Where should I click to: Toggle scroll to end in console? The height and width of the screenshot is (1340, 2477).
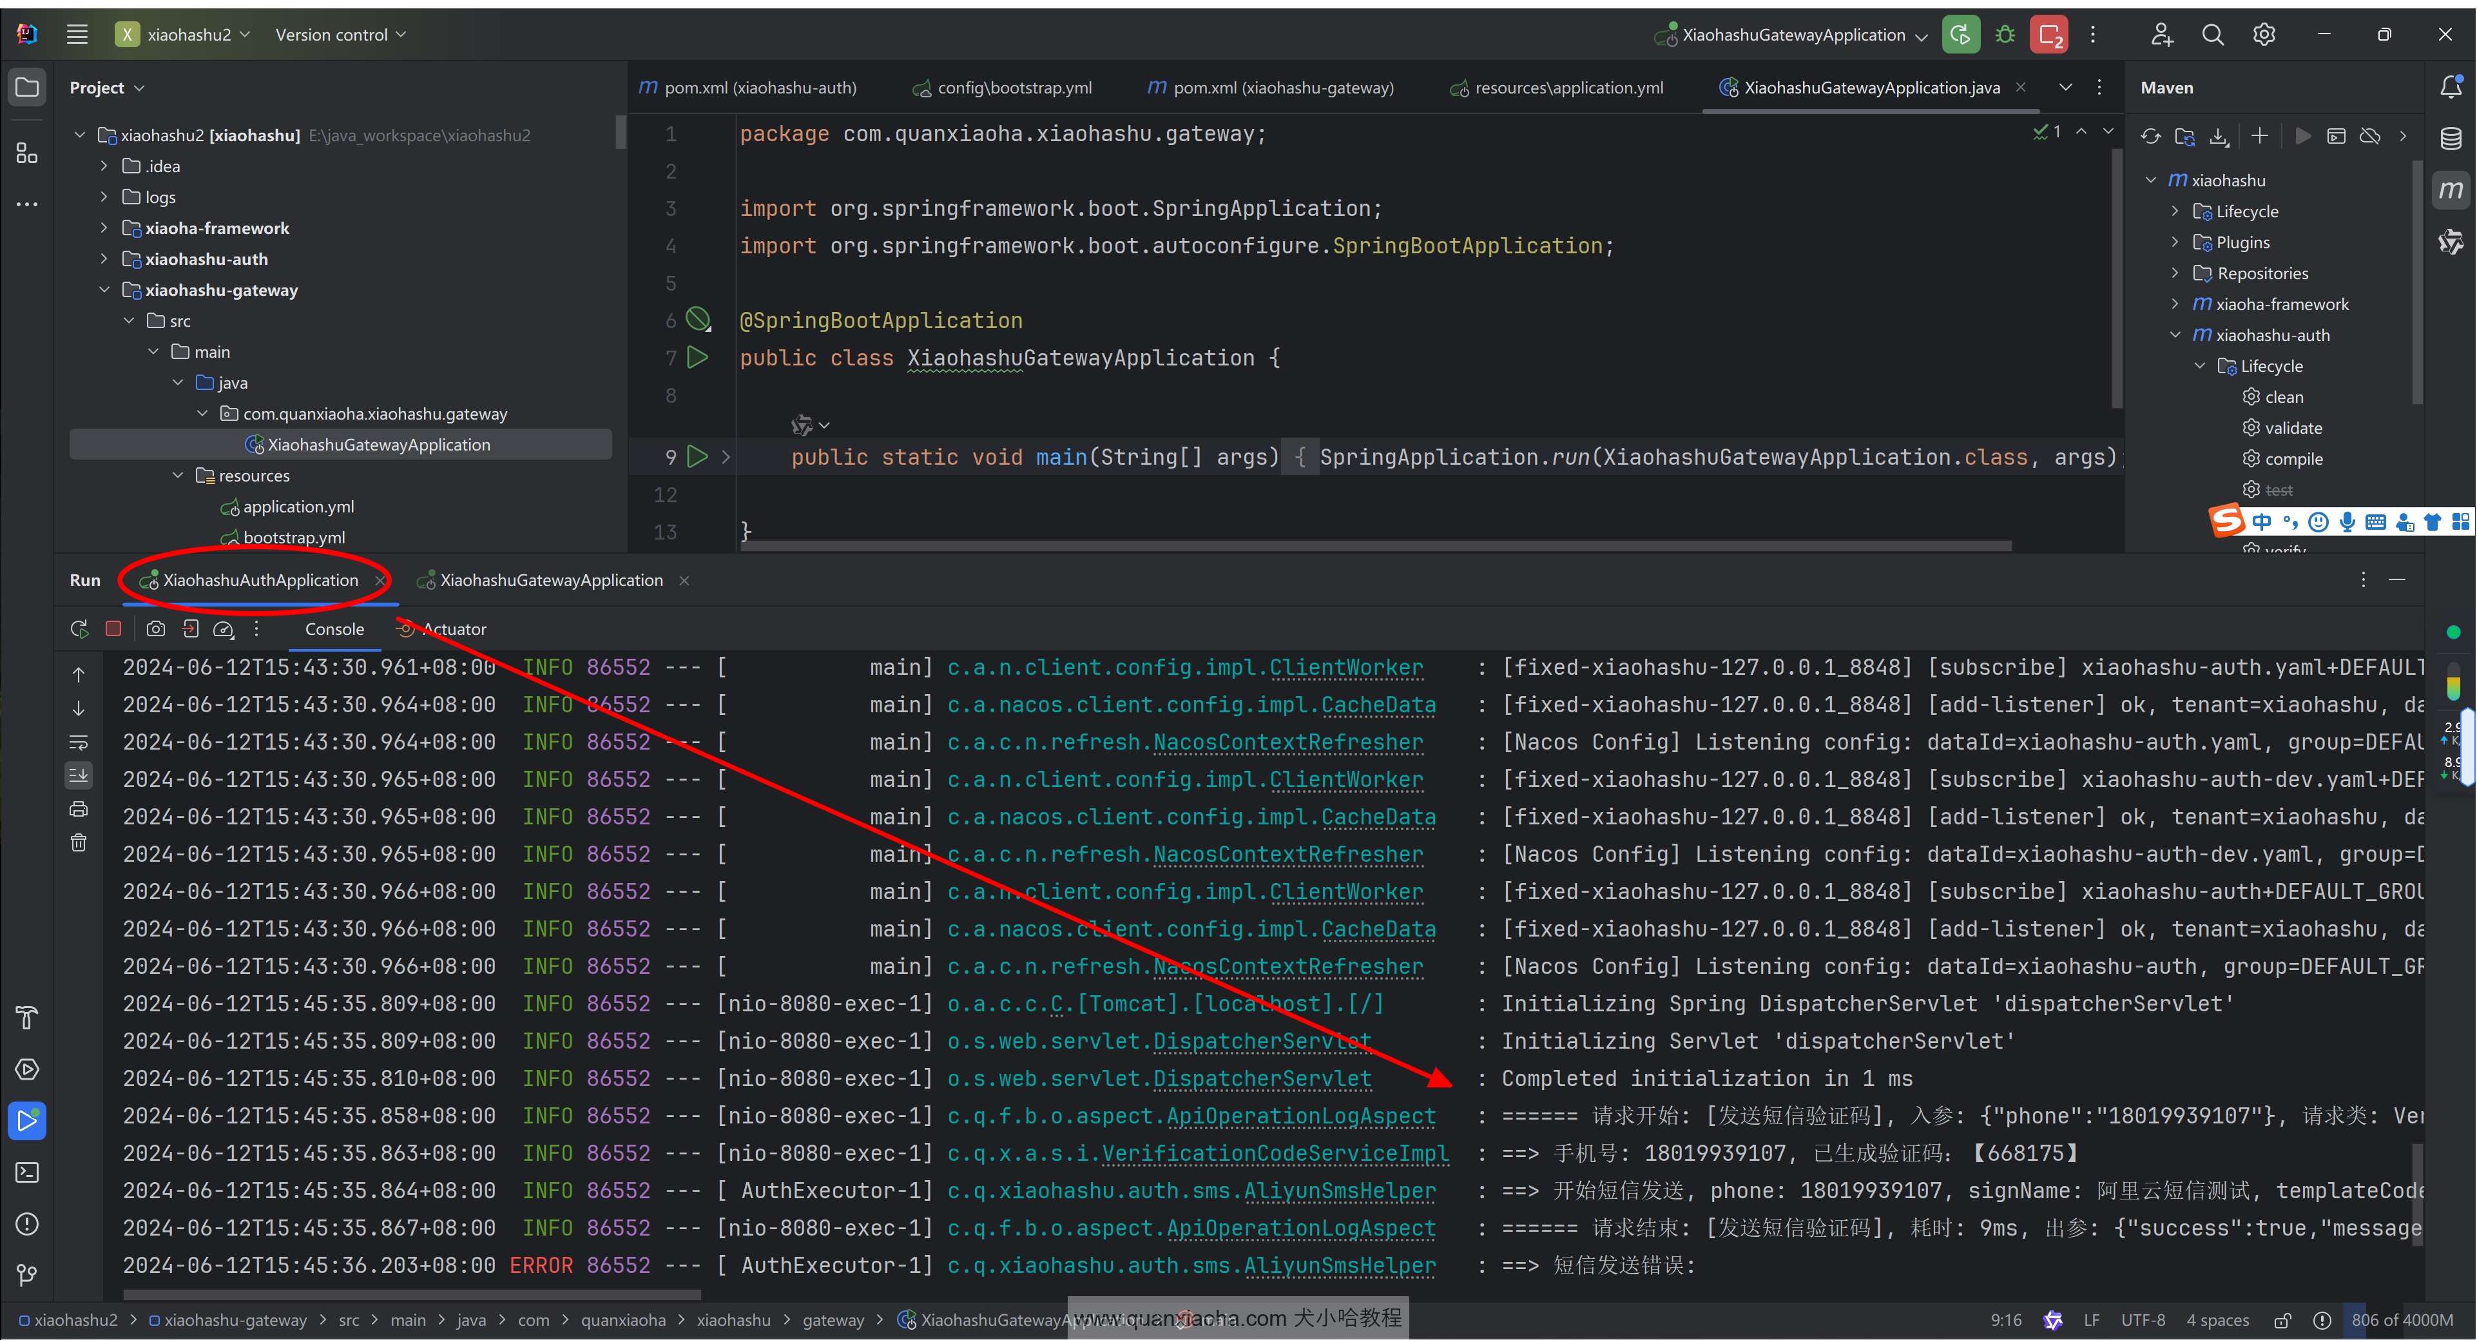tap(79, 775)
